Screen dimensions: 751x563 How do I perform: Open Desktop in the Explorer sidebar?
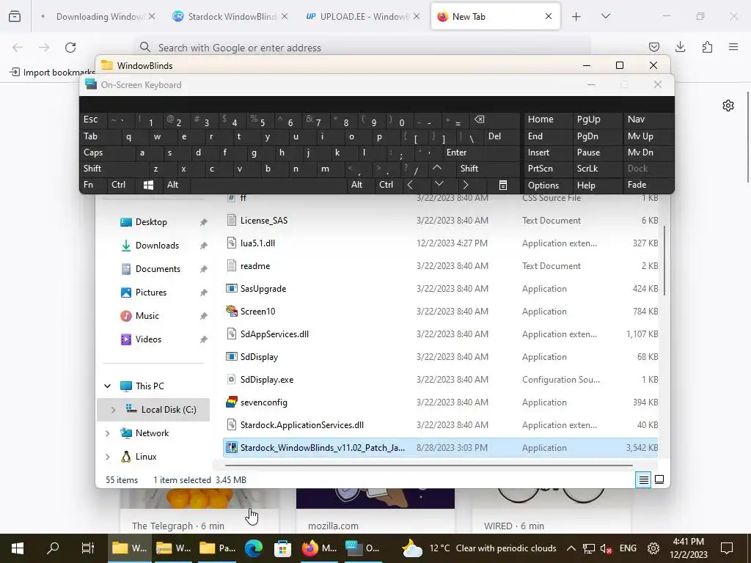(x=151, y=222)
